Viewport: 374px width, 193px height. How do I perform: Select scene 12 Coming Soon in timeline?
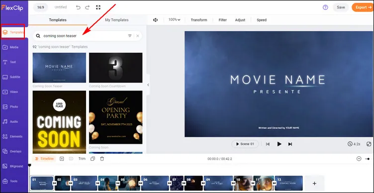(289, 183)
